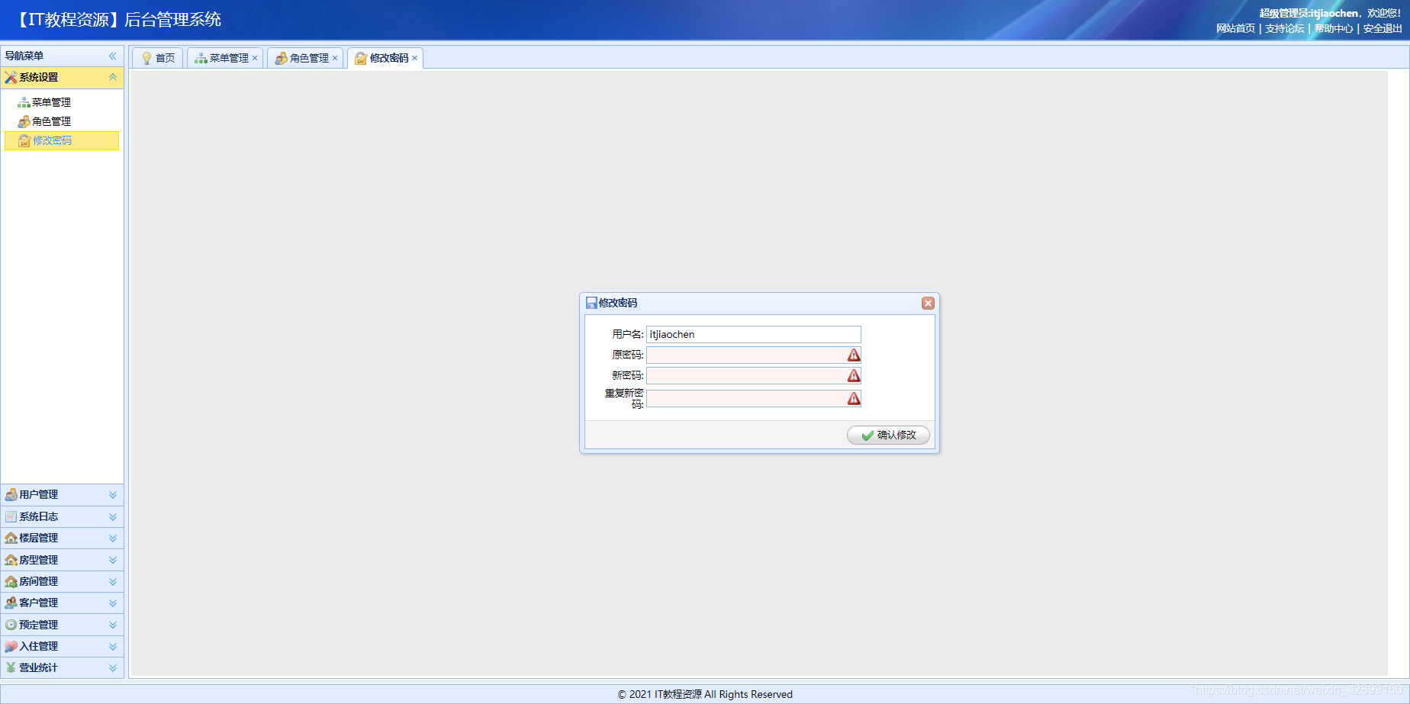Screen dimensions: 1410x704
Task: Click the 修改密码 lock icon in sidebar
Action: coord(24,140)
